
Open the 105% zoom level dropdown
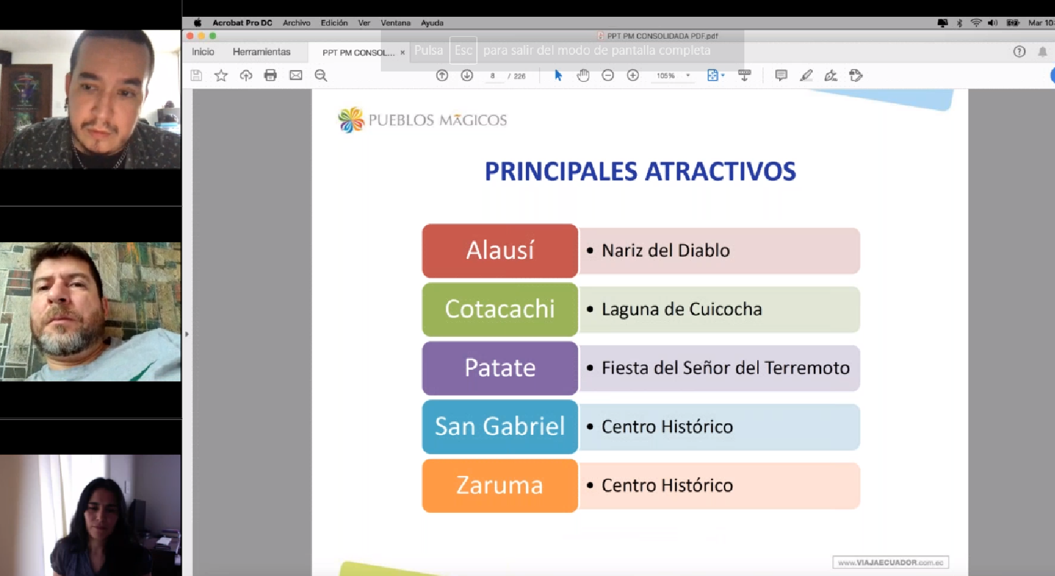pos(688,75)
